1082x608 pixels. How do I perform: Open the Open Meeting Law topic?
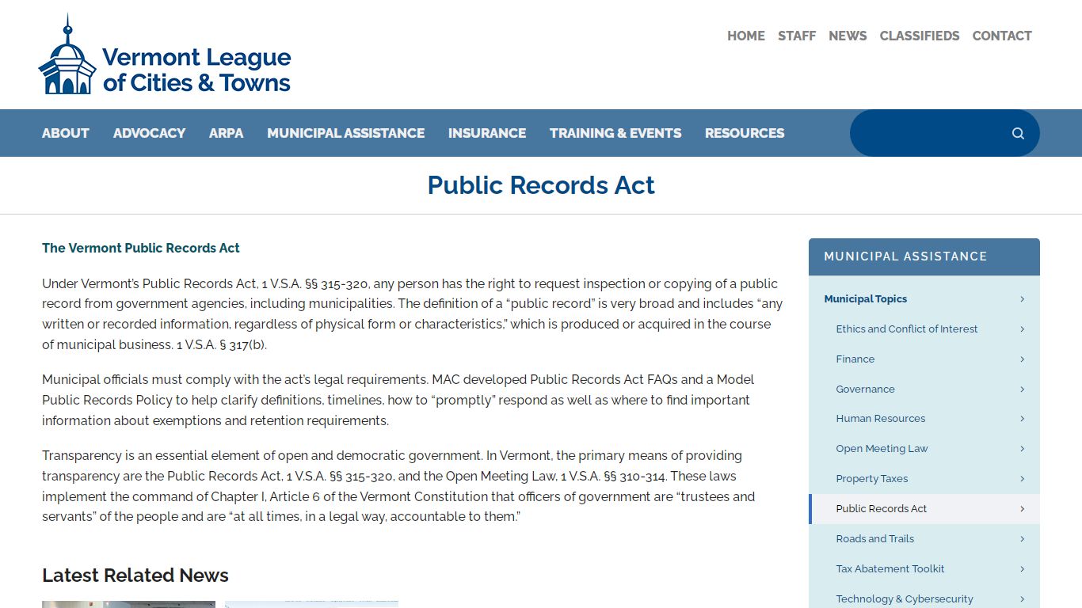(882, 449)
